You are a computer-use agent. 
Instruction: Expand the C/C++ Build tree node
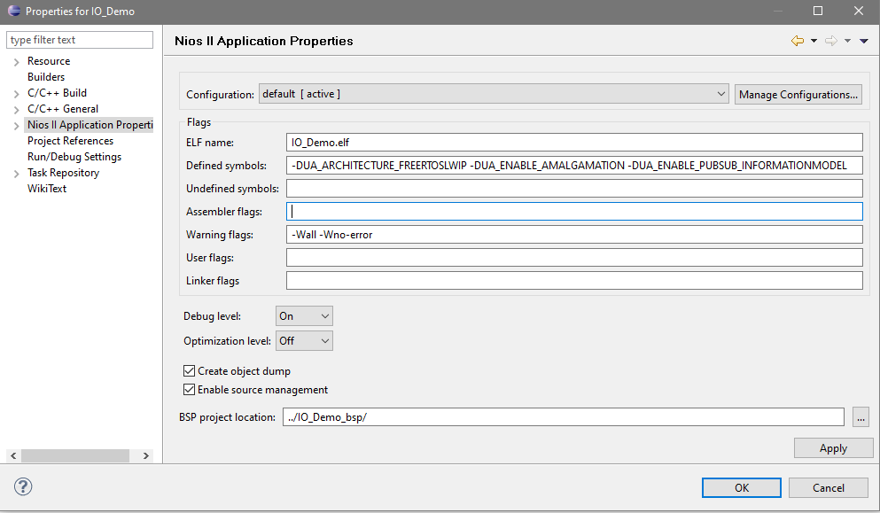click(16, 93)
